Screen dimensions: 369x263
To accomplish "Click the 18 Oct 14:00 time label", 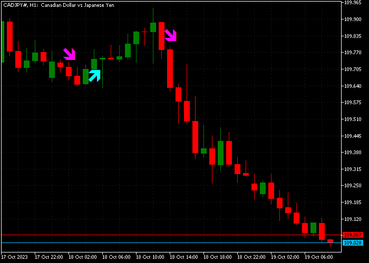I will 184,257.
